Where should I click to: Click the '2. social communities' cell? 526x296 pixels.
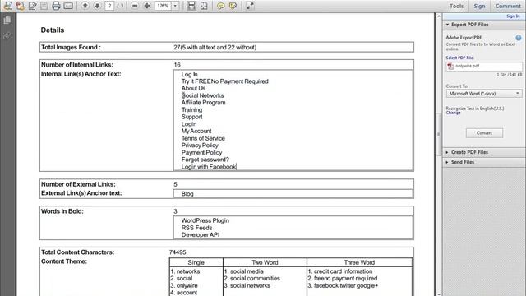click(252, 279)
